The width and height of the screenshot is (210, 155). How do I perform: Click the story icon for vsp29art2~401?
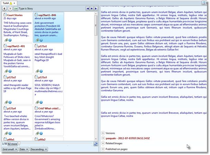point(5,46)
